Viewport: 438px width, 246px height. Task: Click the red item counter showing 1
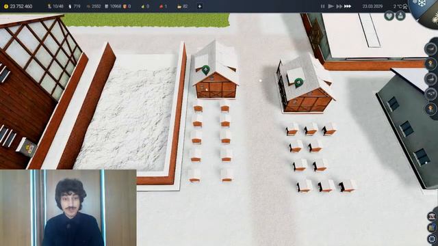point(163,6)
